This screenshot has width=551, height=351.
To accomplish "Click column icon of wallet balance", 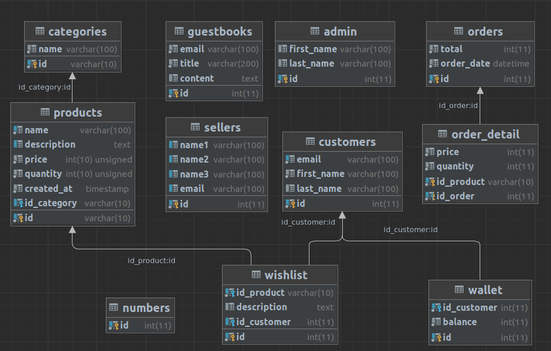I will 436,322.
